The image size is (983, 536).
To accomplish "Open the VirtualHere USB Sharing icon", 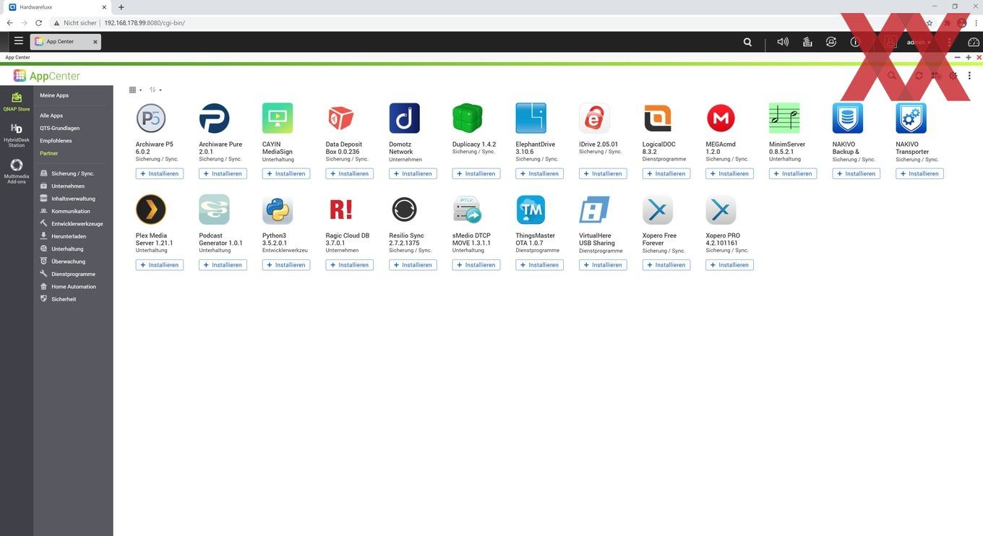I will pos(594,209).
